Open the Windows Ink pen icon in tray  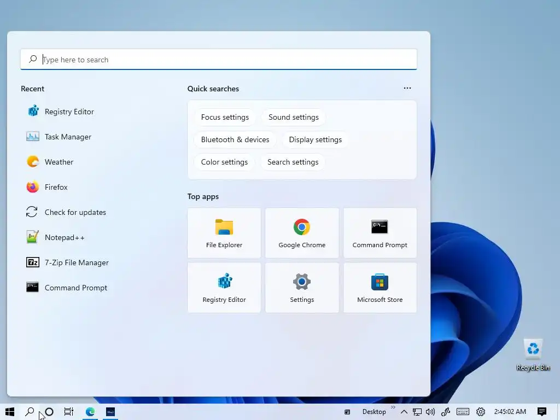[x=445, y=412]
